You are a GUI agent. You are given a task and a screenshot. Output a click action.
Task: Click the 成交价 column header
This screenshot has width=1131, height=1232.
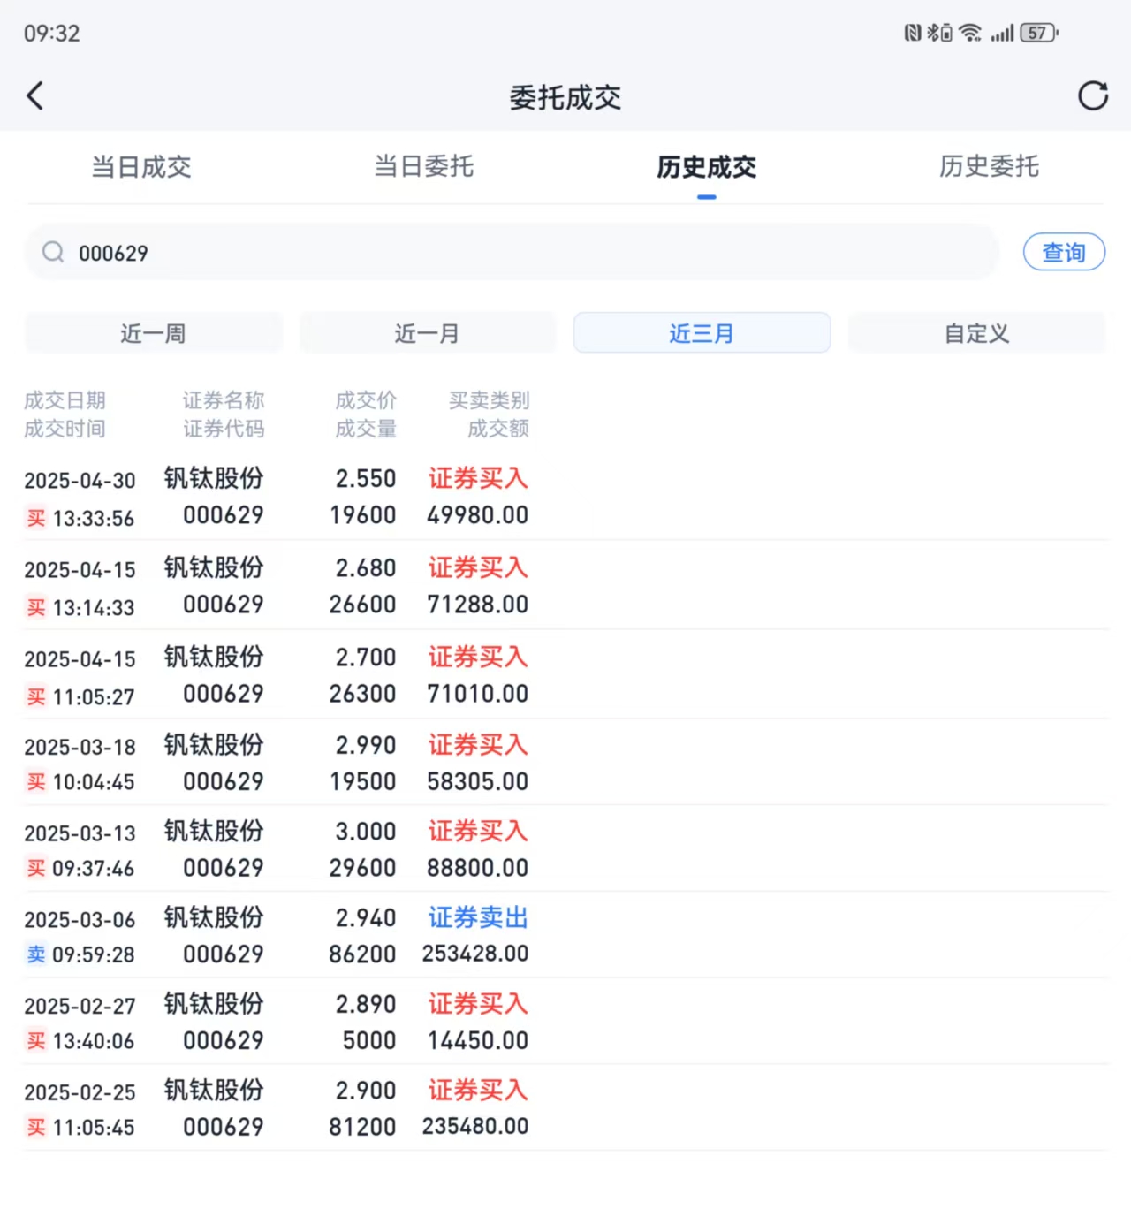pos(366,400)
